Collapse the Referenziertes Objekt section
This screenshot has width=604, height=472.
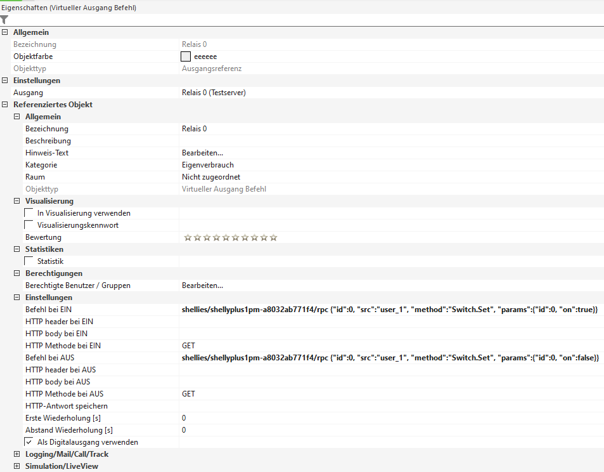click(x=5, y=105)
